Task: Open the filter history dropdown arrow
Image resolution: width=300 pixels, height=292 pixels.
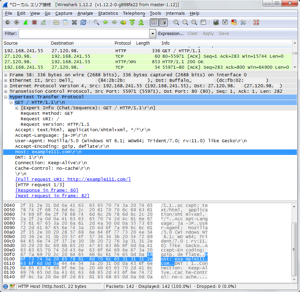Action: pyautogui.click(x=153, y=34)
